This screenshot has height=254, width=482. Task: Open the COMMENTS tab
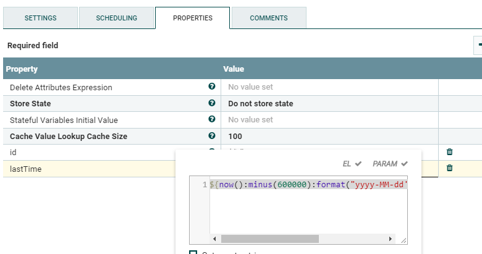tap(269, 18)
